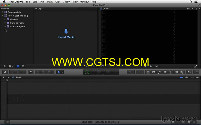Open the Themes browser icon

[x=182, y=72]
